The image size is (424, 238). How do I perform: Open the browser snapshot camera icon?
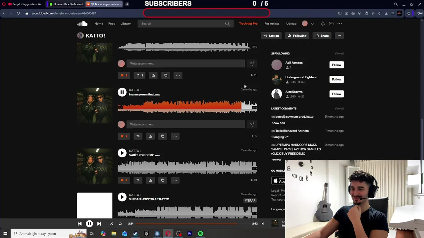(353, 13)
